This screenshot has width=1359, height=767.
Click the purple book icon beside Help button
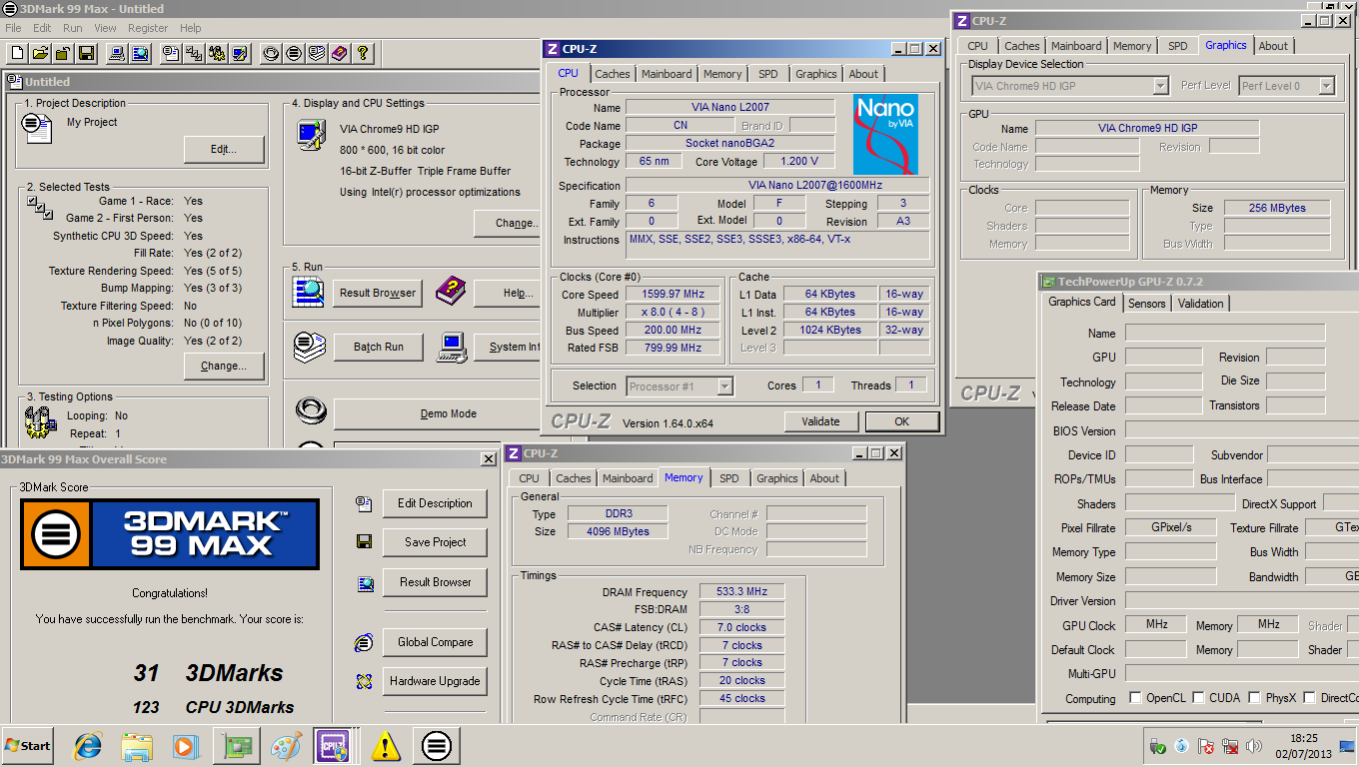[451, 292]
